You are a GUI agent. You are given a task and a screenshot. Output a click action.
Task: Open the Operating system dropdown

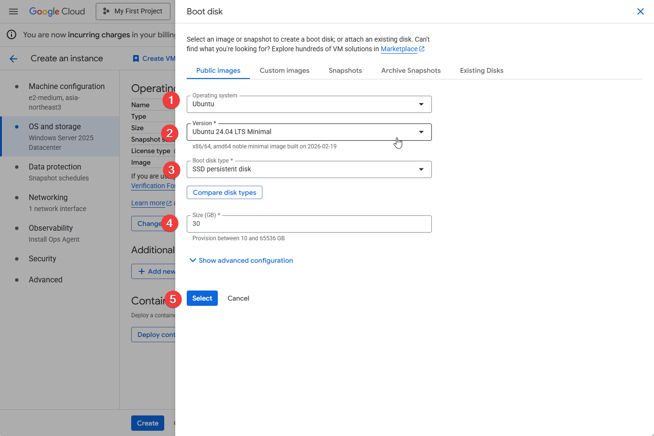309,104
